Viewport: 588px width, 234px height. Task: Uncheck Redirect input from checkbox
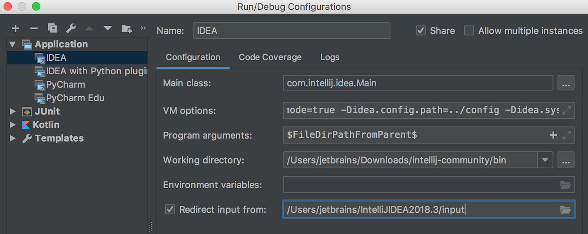170,209
